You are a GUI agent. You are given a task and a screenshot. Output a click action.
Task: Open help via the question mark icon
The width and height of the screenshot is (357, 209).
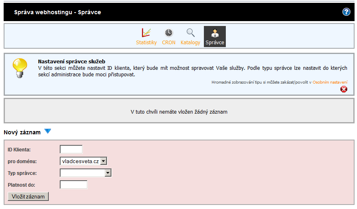[346, 12]
